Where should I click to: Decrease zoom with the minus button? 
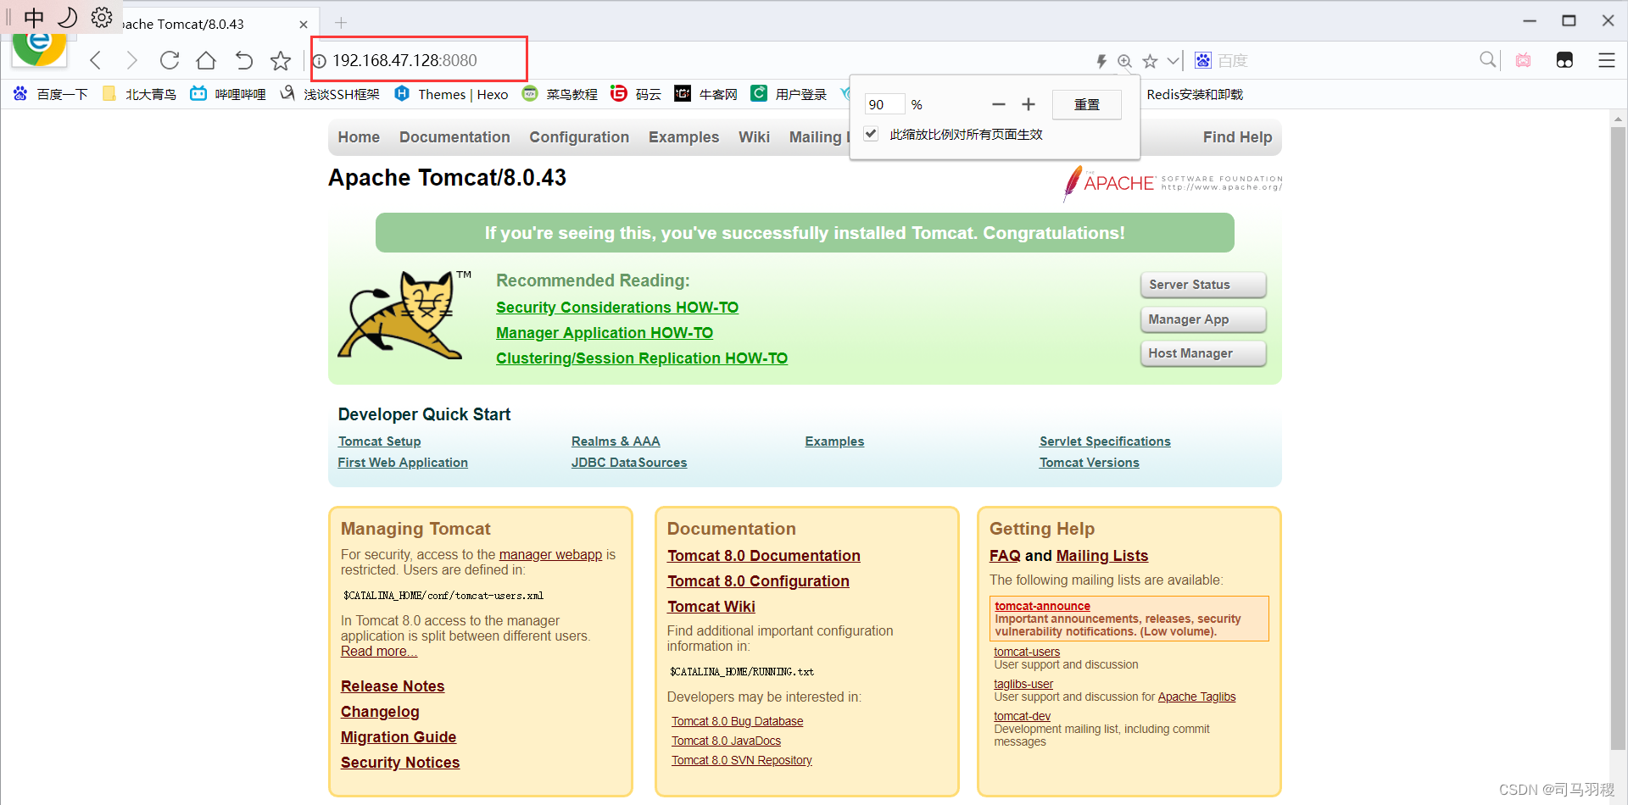[998, 104]
